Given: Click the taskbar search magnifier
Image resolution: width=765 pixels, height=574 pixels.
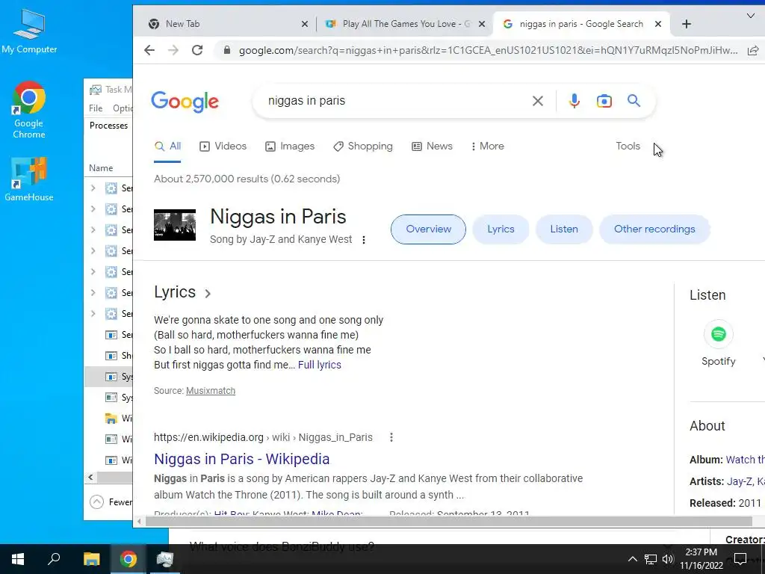Looking at the screenshot, I should tap(54, 559).
